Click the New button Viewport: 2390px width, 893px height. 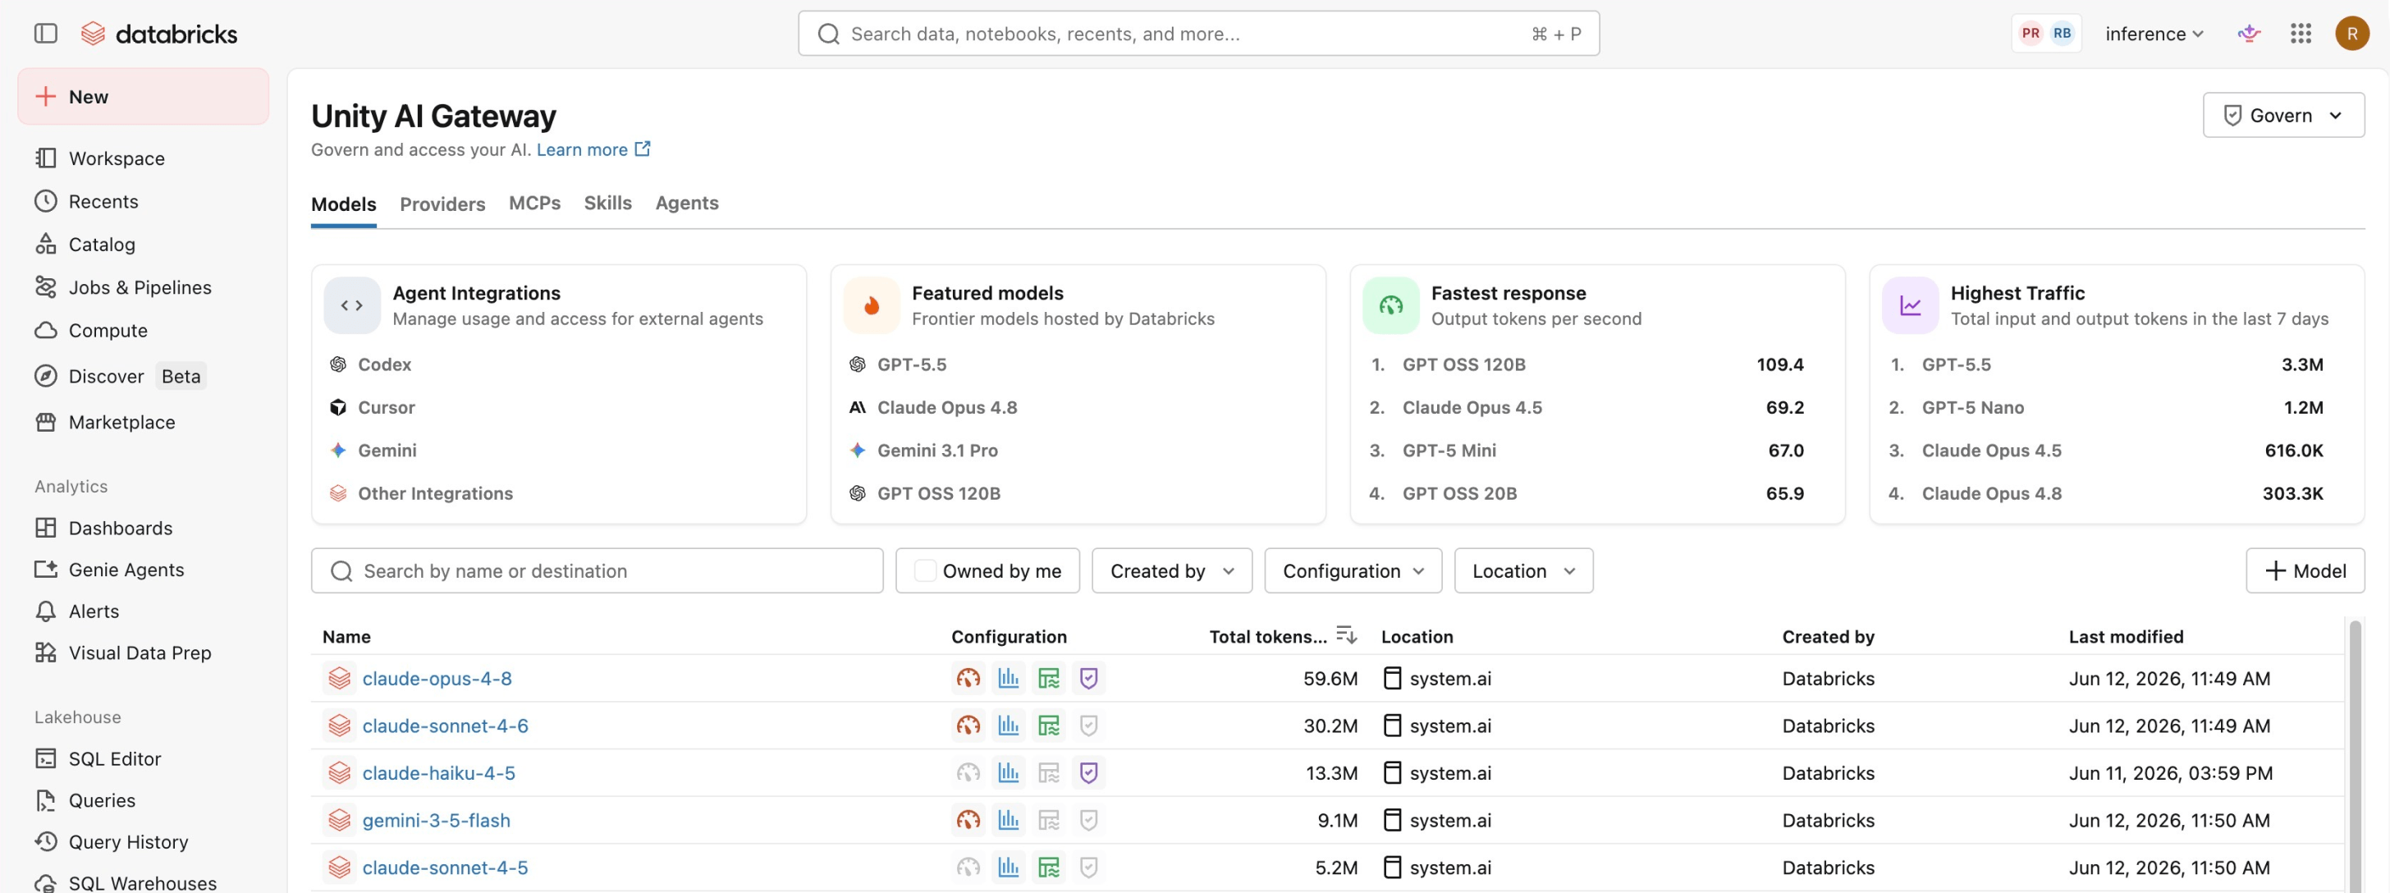click(143, 97)
